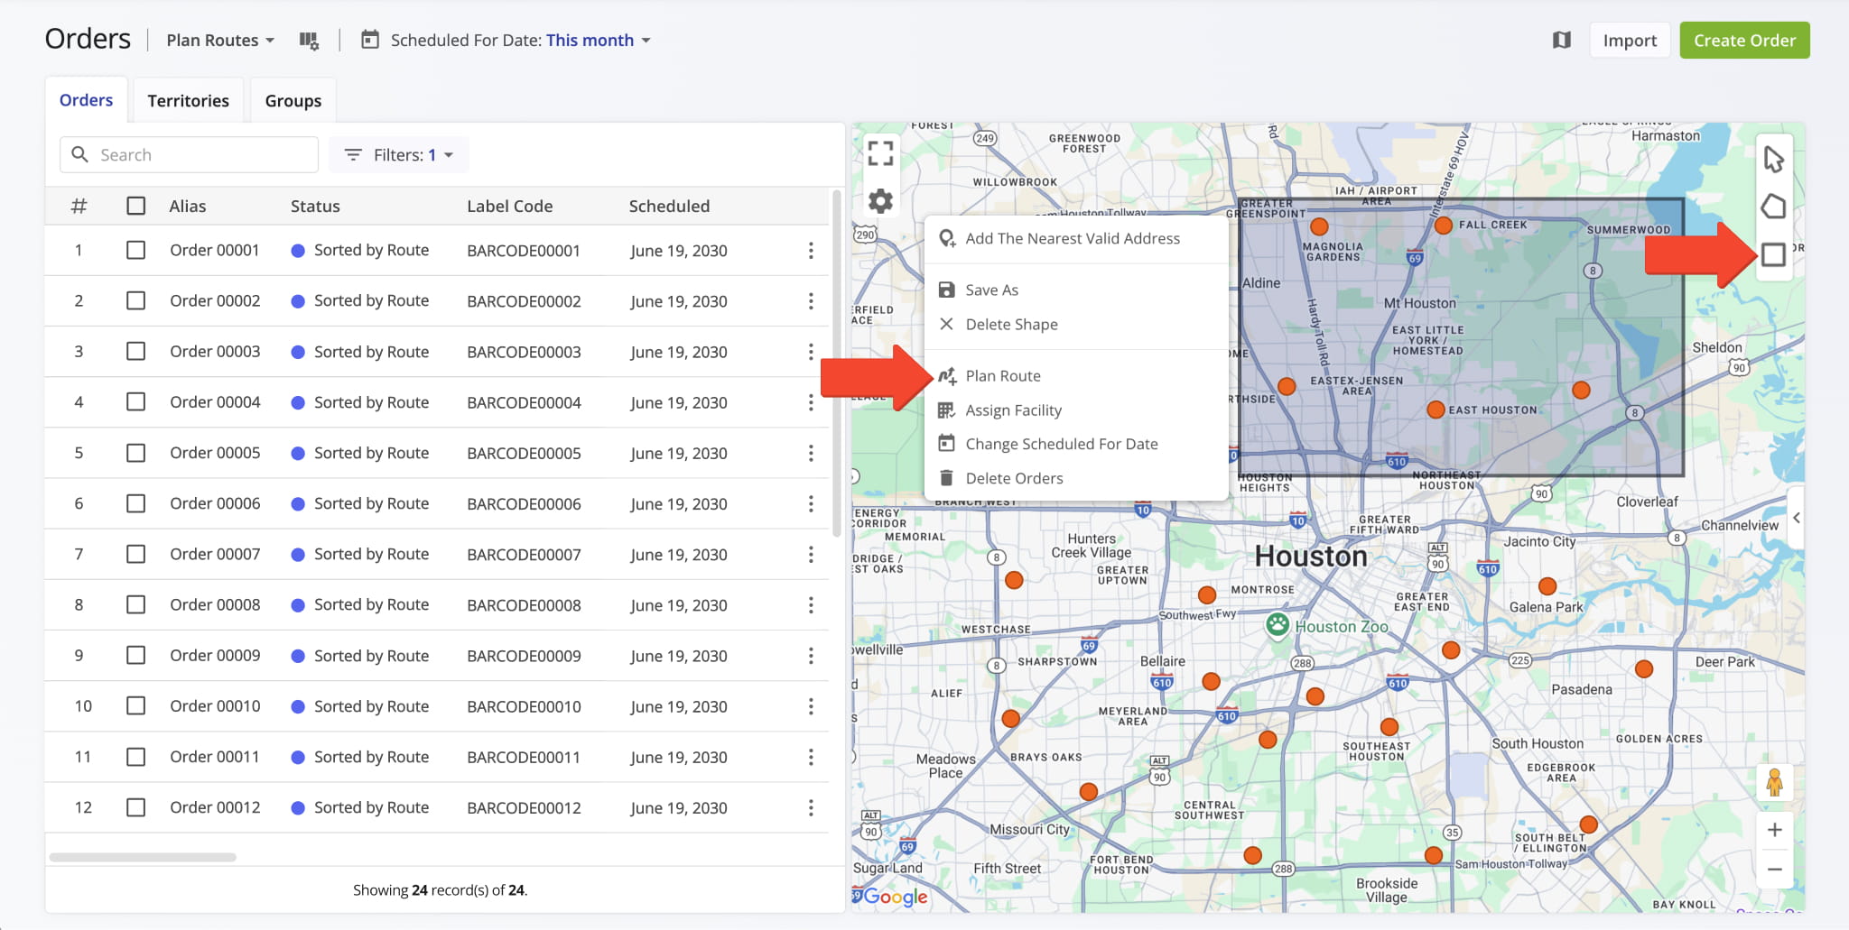The image size is (1849, 930).
Task: Check the box for Order 00005
Action: pyautogui.click(x=136, y=452)
